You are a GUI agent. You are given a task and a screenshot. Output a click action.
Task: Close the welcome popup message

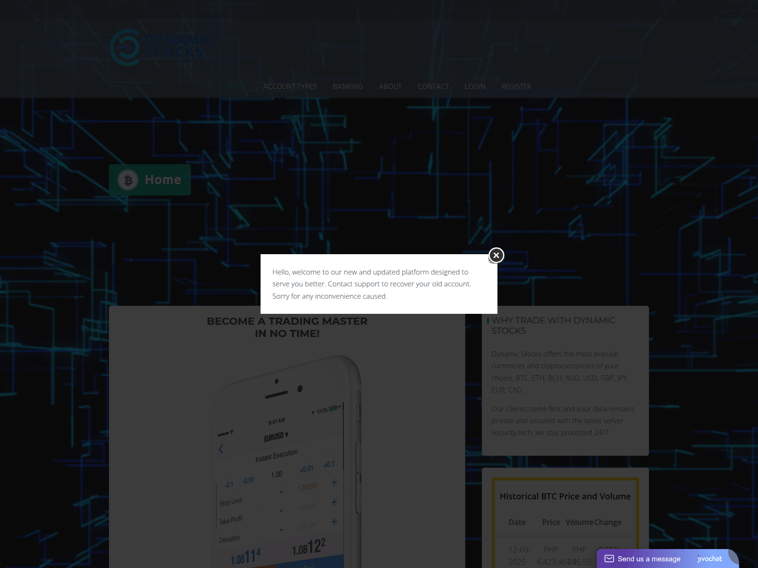pyautogui.click(x=496, y=255)
